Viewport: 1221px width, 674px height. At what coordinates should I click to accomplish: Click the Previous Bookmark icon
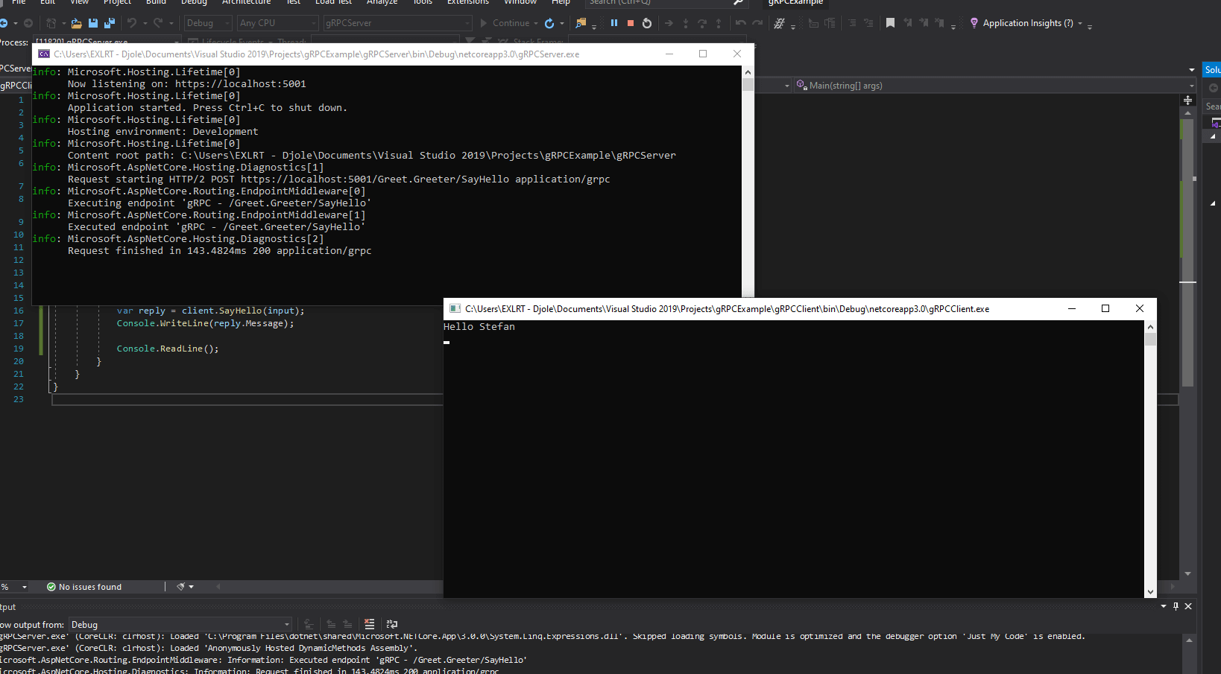tap(907, 23)
